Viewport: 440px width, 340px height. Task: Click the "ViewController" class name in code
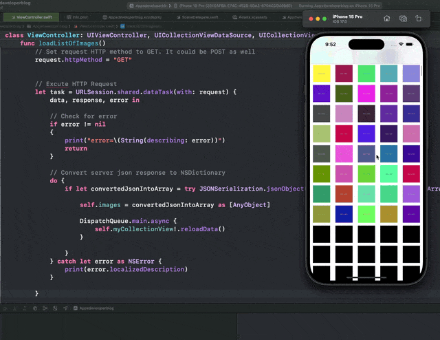pos(54,35)
